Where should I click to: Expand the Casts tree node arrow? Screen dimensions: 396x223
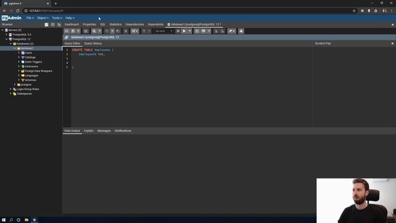tap(19, 53)
